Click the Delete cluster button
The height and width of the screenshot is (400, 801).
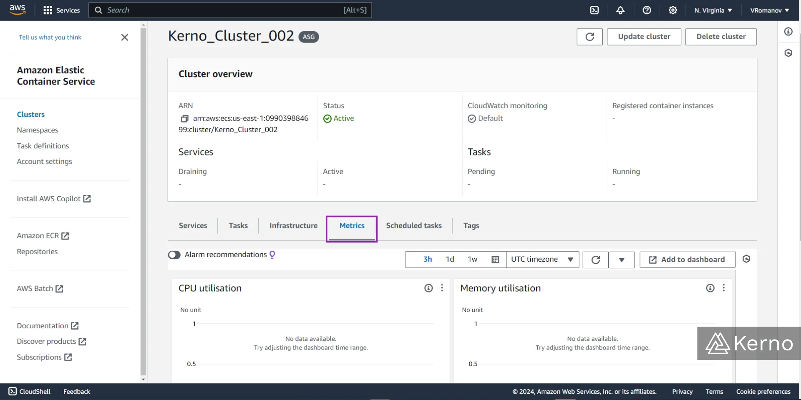click(x=721, y=37)
